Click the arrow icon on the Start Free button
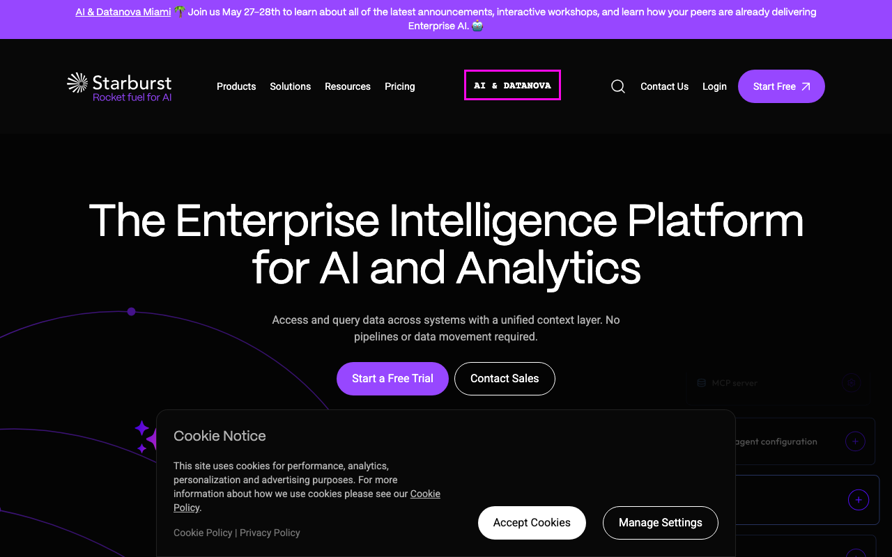Screen dimensions: 892x557 point(806,86)
